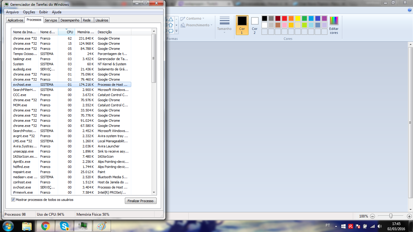This screenshot has width=413, height=232.
Task: Switch to the Rede tab
Action: [x=87, y=20]
